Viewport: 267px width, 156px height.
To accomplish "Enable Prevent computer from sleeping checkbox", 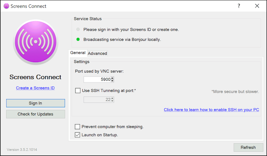I will pyautogui.click(x=77, y=127).
